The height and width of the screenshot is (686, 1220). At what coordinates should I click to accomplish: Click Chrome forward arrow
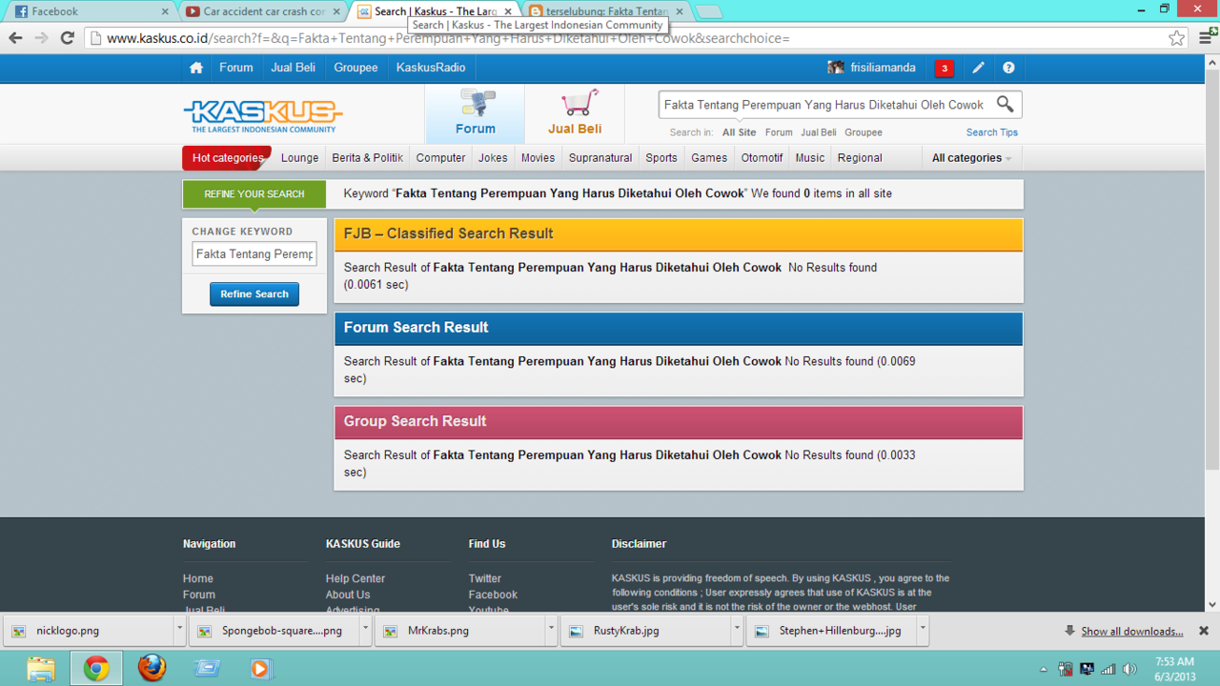click(x=41, y=38)
